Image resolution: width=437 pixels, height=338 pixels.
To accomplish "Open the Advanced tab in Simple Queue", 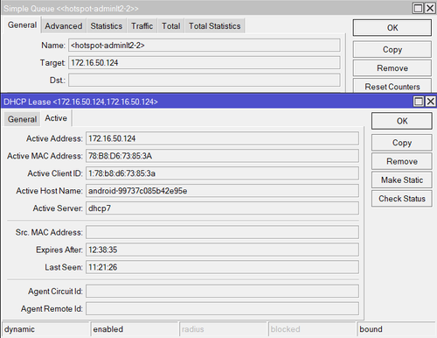I will (64, 26).
